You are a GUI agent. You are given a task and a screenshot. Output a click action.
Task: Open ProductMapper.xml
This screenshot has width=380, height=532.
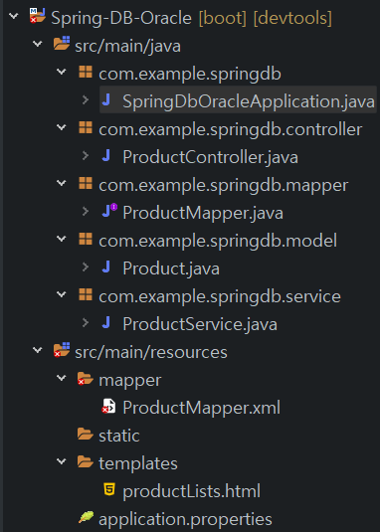(x=201, y=408)
